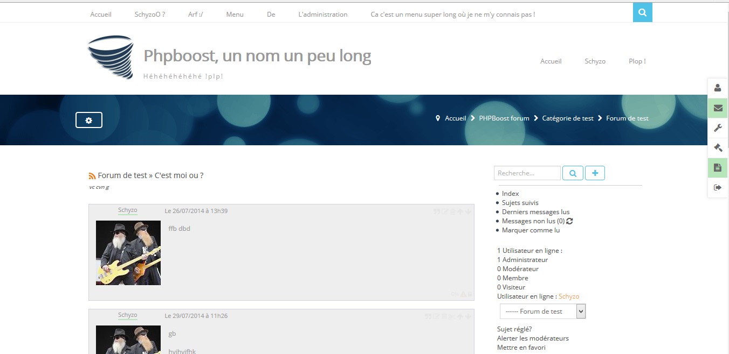
Task: Click the RSS feed icon beside Forum de test
Action: pos(92,176)
